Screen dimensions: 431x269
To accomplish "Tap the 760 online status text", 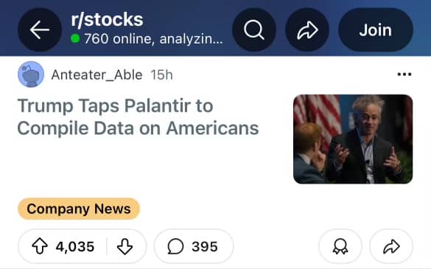I will click(x=153, y=39).
